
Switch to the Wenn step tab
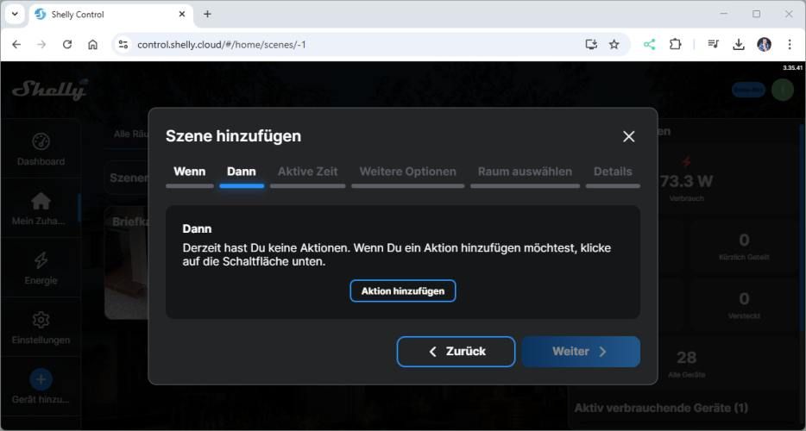[189, 172]
